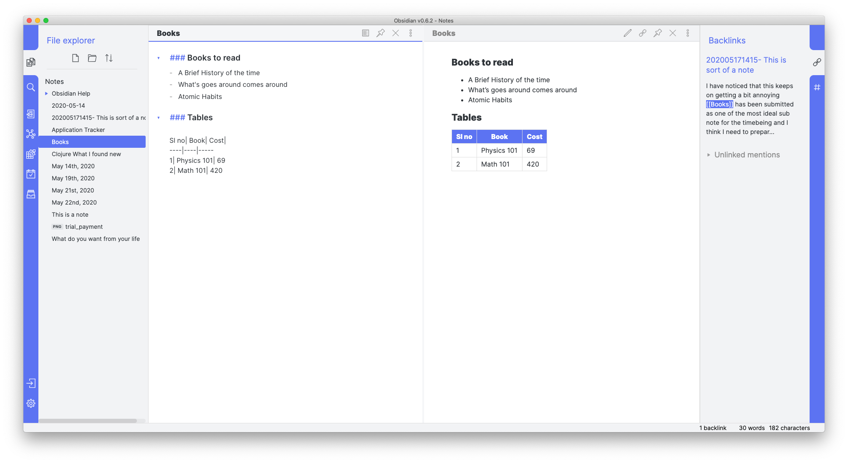Pin the Books editor pane
848x463 pixels.
tap(381, 33)
